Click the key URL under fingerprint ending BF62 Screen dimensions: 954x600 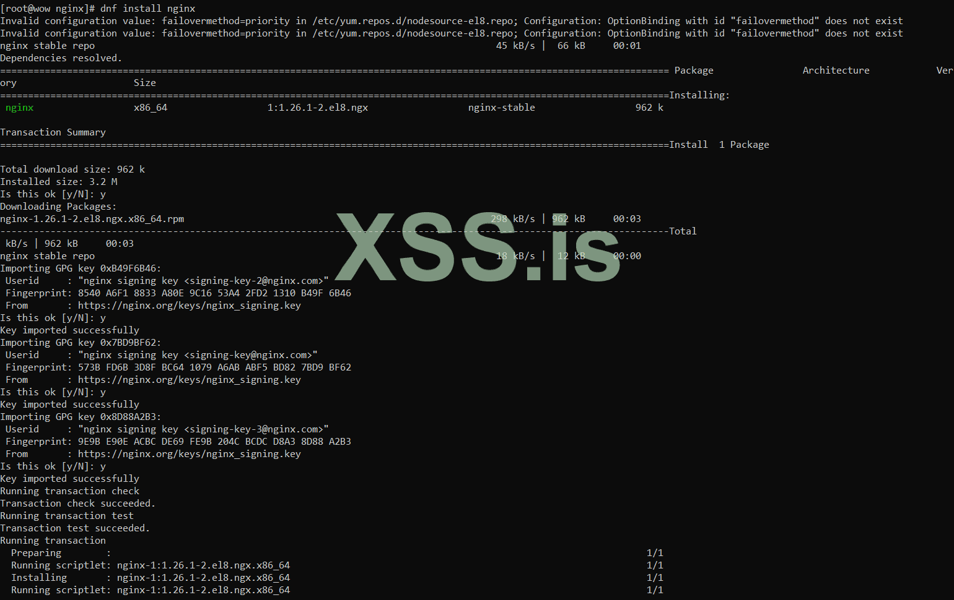[x=190, y=380]
